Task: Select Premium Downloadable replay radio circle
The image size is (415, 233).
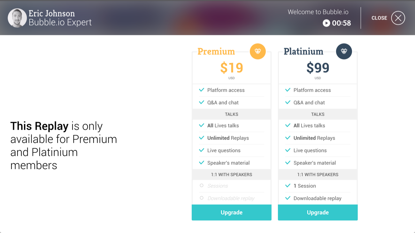Action: click(202, 198)
